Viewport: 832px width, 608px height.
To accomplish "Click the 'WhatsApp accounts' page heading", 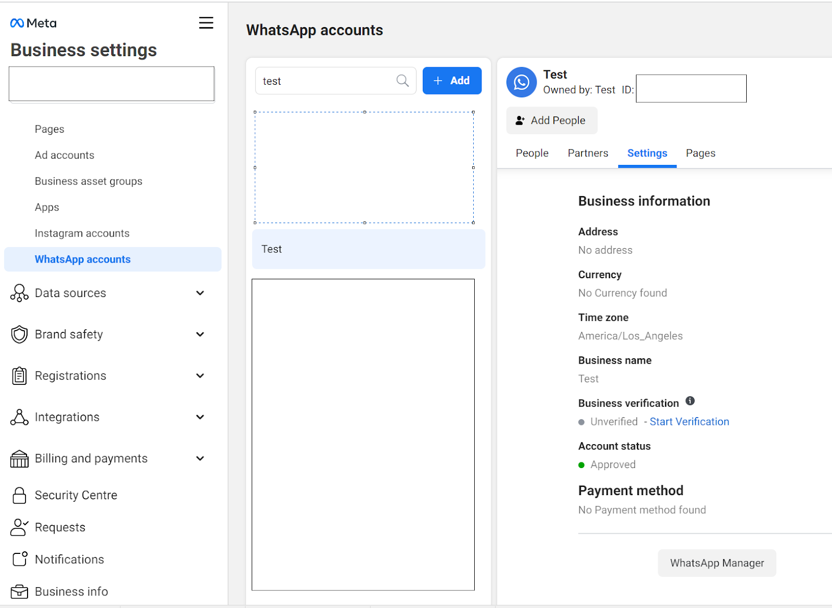I will [315, 30].
